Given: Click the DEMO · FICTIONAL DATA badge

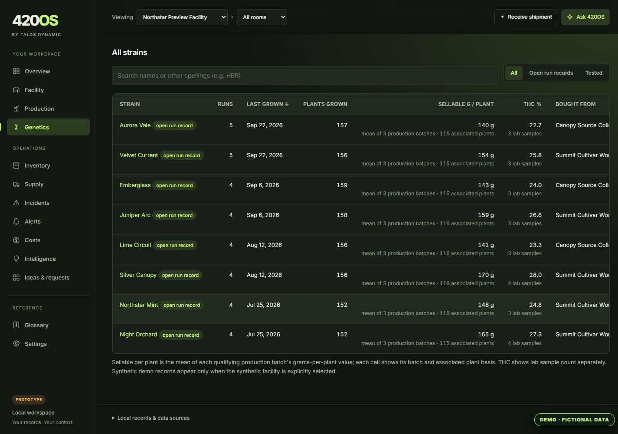Looking at the screenshot, I should (x=574, y=420).
